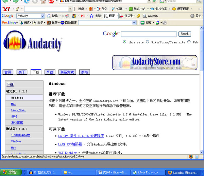This screenshot has width=204, height=176.
Task: Click FoxLingo green 搜尋 arrow icon
Action: (142, 23)
